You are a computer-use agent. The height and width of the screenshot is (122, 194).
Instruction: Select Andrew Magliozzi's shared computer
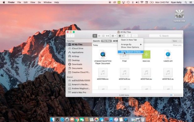point(79,89)
